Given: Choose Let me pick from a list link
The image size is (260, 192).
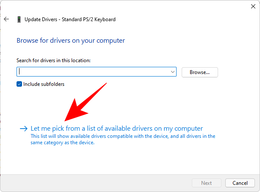Looking at the screenshot, I should click(x=117, y=129).
